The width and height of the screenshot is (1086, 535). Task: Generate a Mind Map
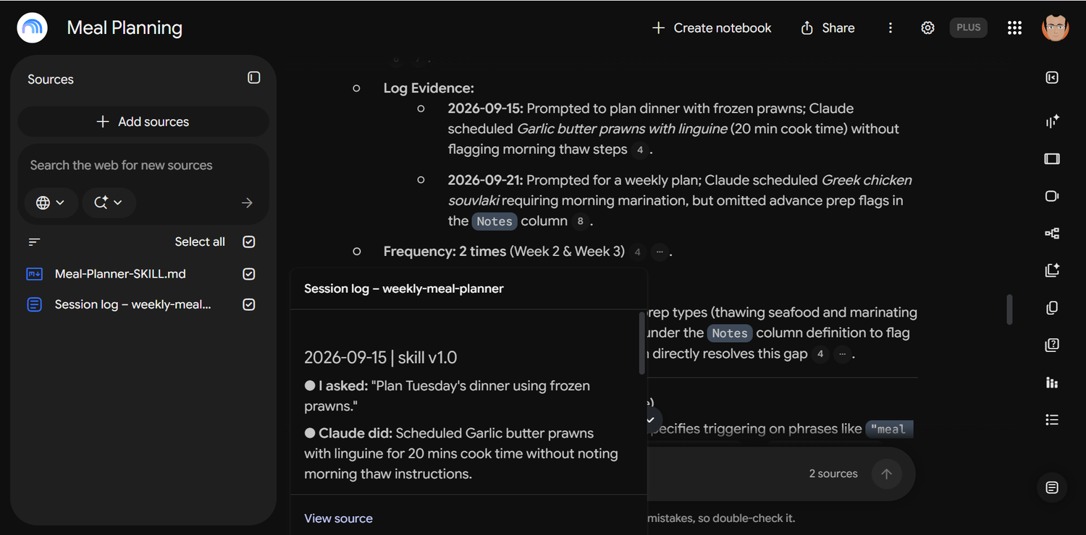pyautogui.click(x=1052, y=233)
